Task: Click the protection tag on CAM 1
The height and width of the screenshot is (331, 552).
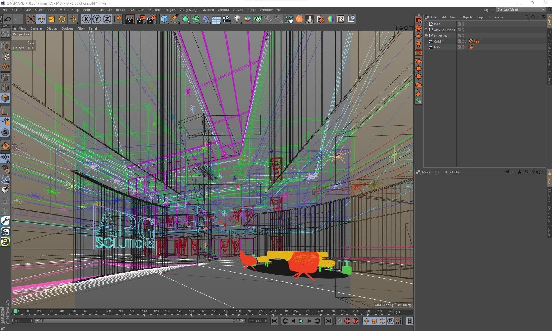Action: tap(471, 41)
